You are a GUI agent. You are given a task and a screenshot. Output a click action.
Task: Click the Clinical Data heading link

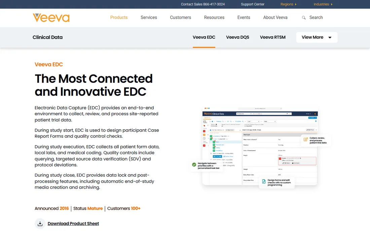(x=47, y=37)
